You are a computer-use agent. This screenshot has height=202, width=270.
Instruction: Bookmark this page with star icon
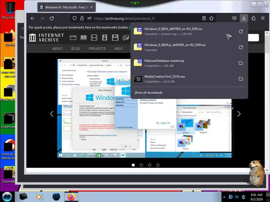[x=211, y=18]
